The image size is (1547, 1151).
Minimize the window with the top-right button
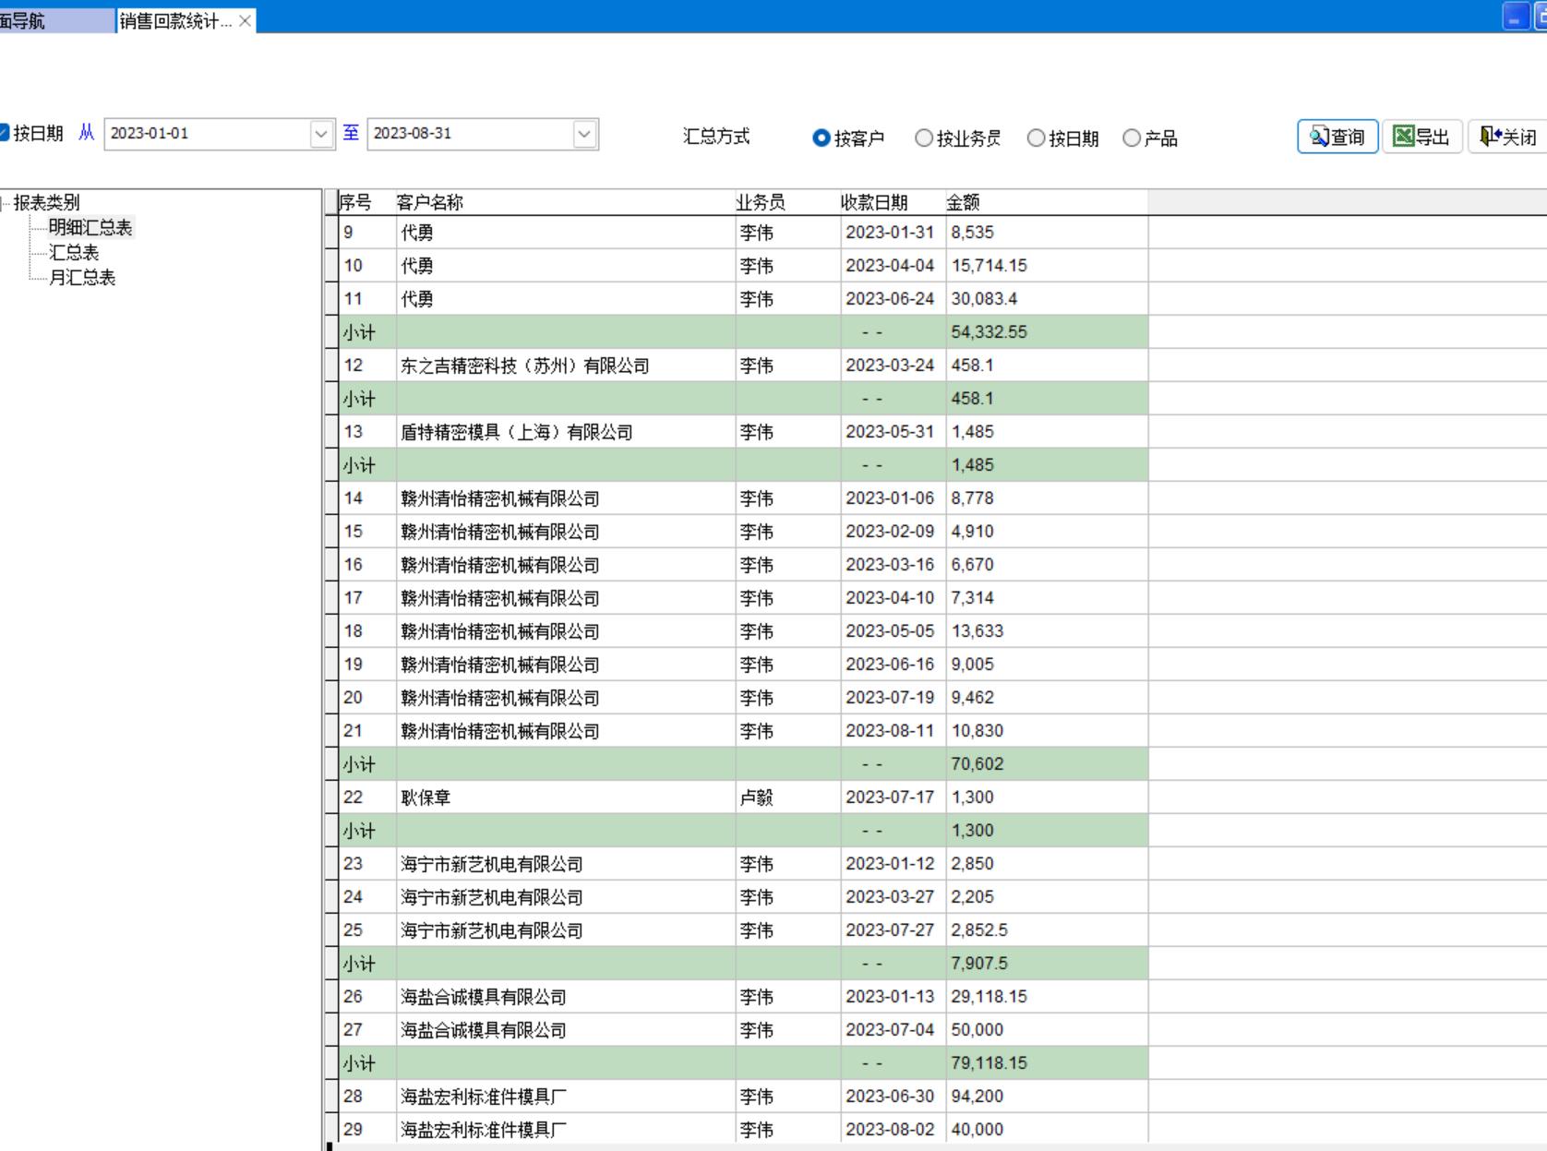1515,17
